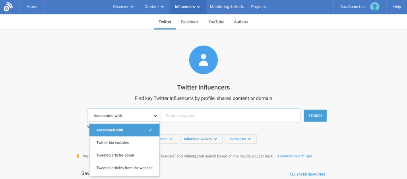This screenshot has width=407, height=179.
Task: Click the large Twitter Influencers person icon
Action: [x=203, y=60]
